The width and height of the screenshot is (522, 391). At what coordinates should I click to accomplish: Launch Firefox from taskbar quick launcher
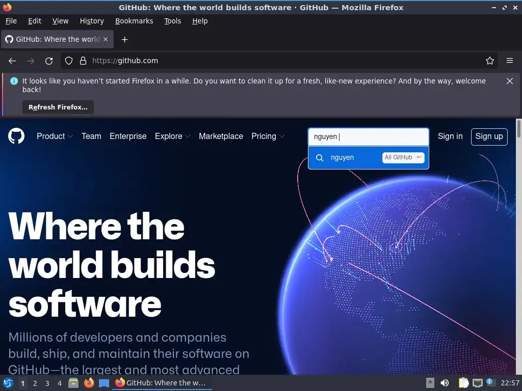[x=89, y=383]
